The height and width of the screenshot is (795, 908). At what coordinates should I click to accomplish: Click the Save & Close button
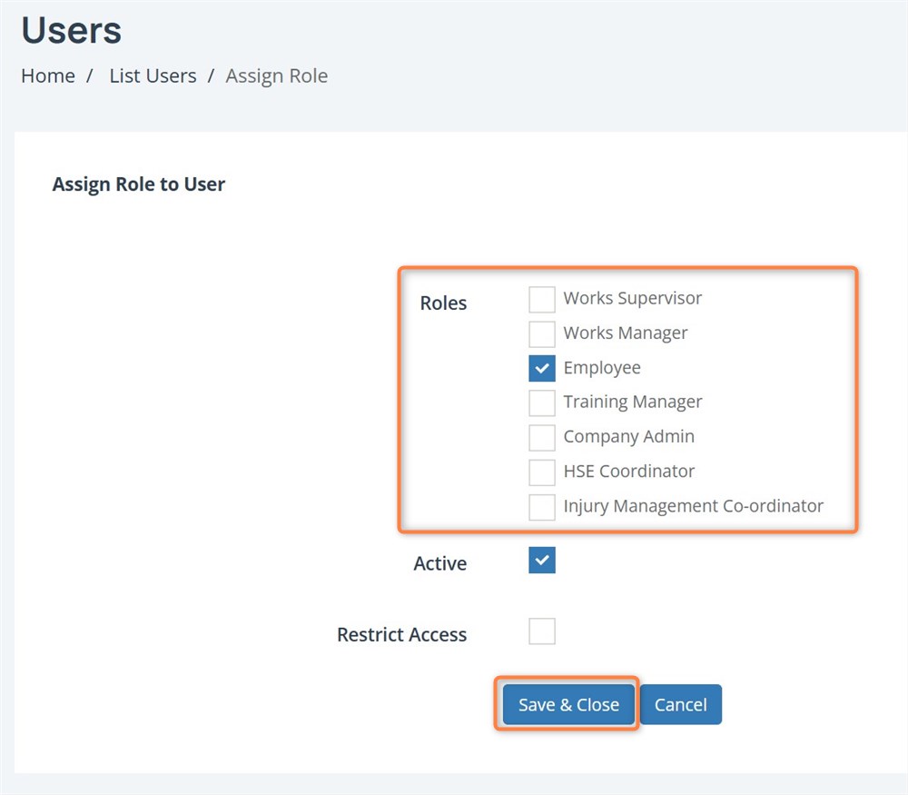click(568, 704)
